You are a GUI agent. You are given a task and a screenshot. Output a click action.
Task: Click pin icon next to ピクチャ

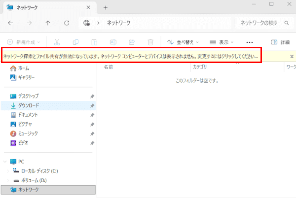coord(92,124)
